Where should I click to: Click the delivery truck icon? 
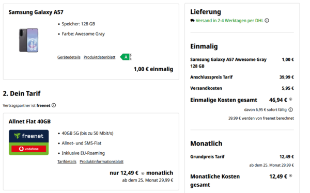(x=192, y=20)
